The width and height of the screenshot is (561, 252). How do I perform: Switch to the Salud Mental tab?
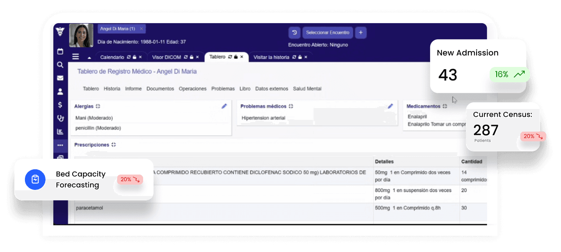pyautogui.click(x=307, y=88)
